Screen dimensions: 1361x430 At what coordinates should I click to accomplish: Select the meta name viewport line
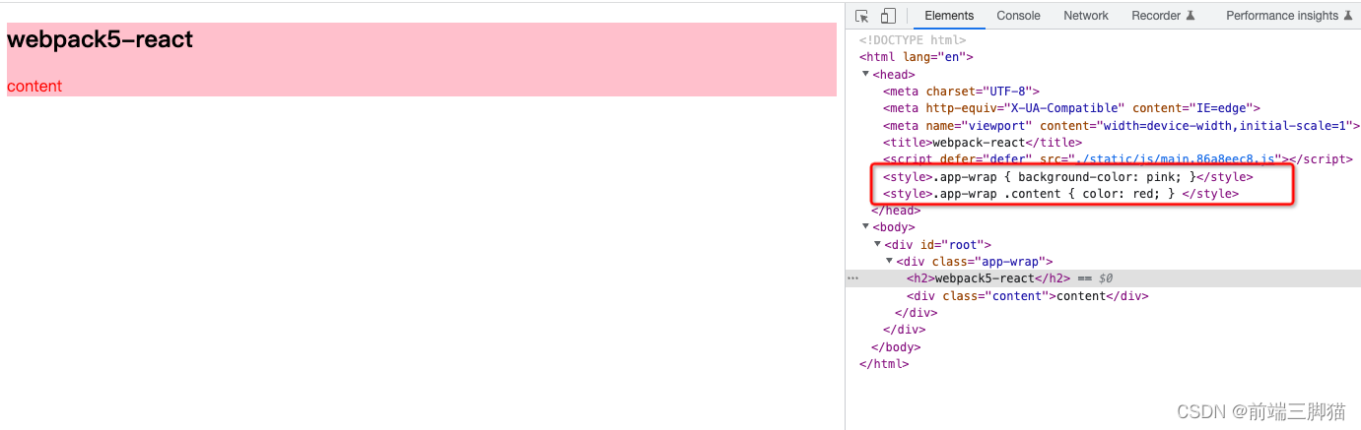(x=1122, y=126)
